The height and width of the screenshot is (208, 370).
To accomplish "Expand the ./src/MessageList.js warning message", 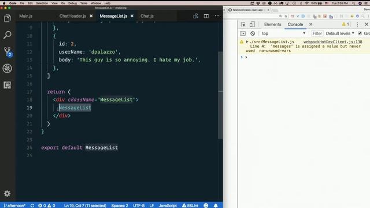I will coord(247,42).
